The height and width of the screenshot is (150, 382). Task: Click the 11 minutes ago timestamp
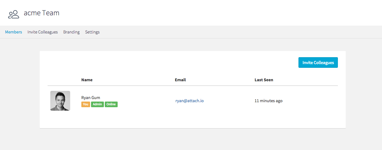(x=268, y=101)
